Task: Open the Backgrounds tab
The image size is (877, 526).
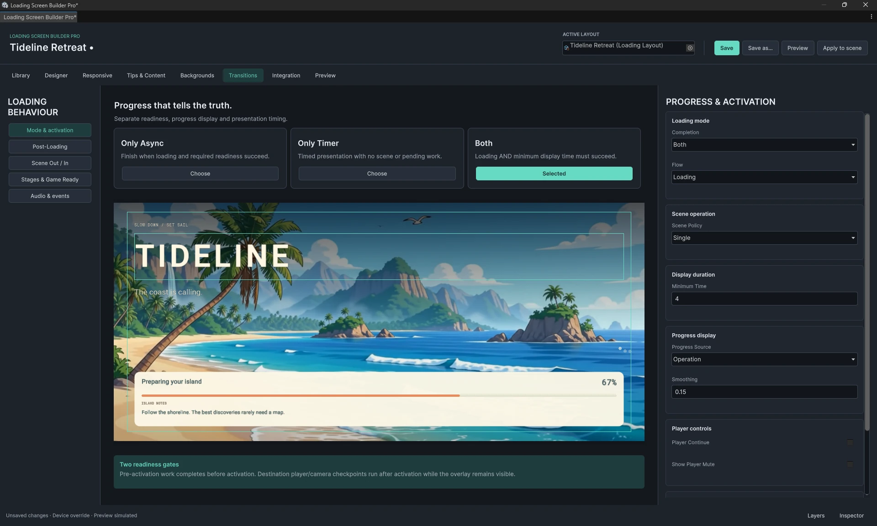Action: click(x=197, y=75)
